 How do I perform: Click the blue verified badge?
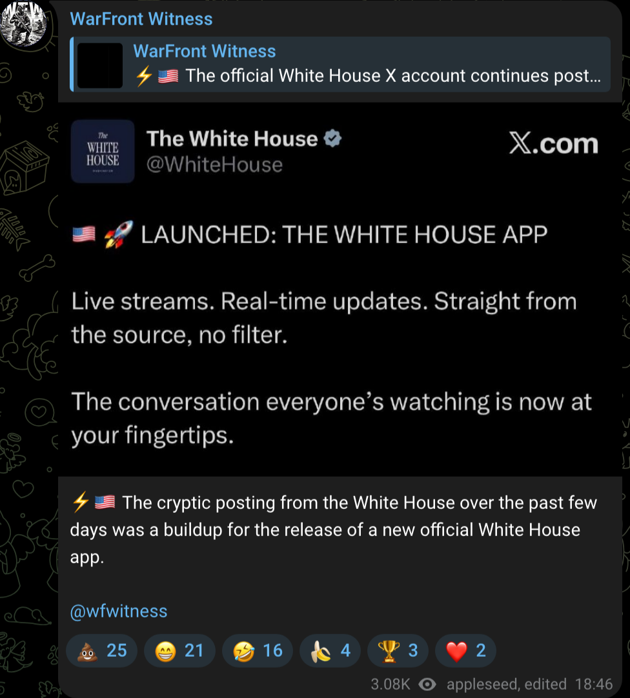pos(332,139)
